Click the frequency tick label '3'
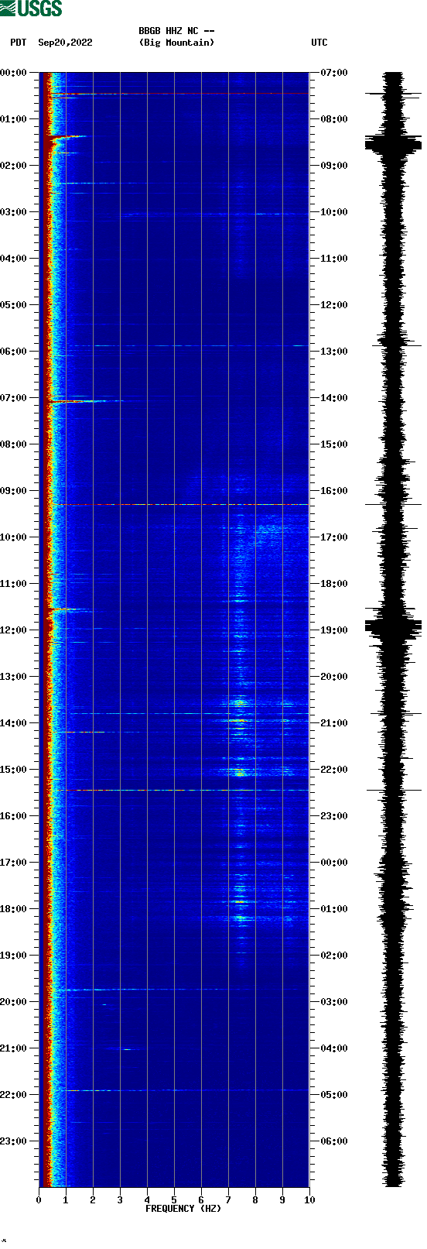 [x=120, y=1200]
